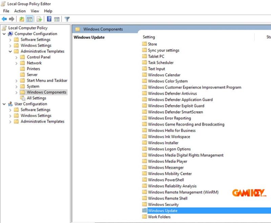Open the Help icon in toolbar

pos(49,19)
